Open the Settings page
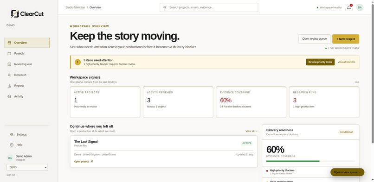The image size is (374, 182). click(x=27, y=135)
